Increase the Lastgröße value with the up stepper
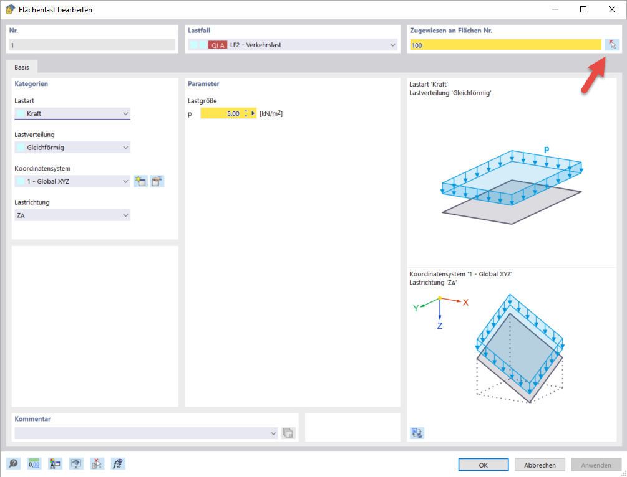Screen dimensions: 627x477 point(245,110)
